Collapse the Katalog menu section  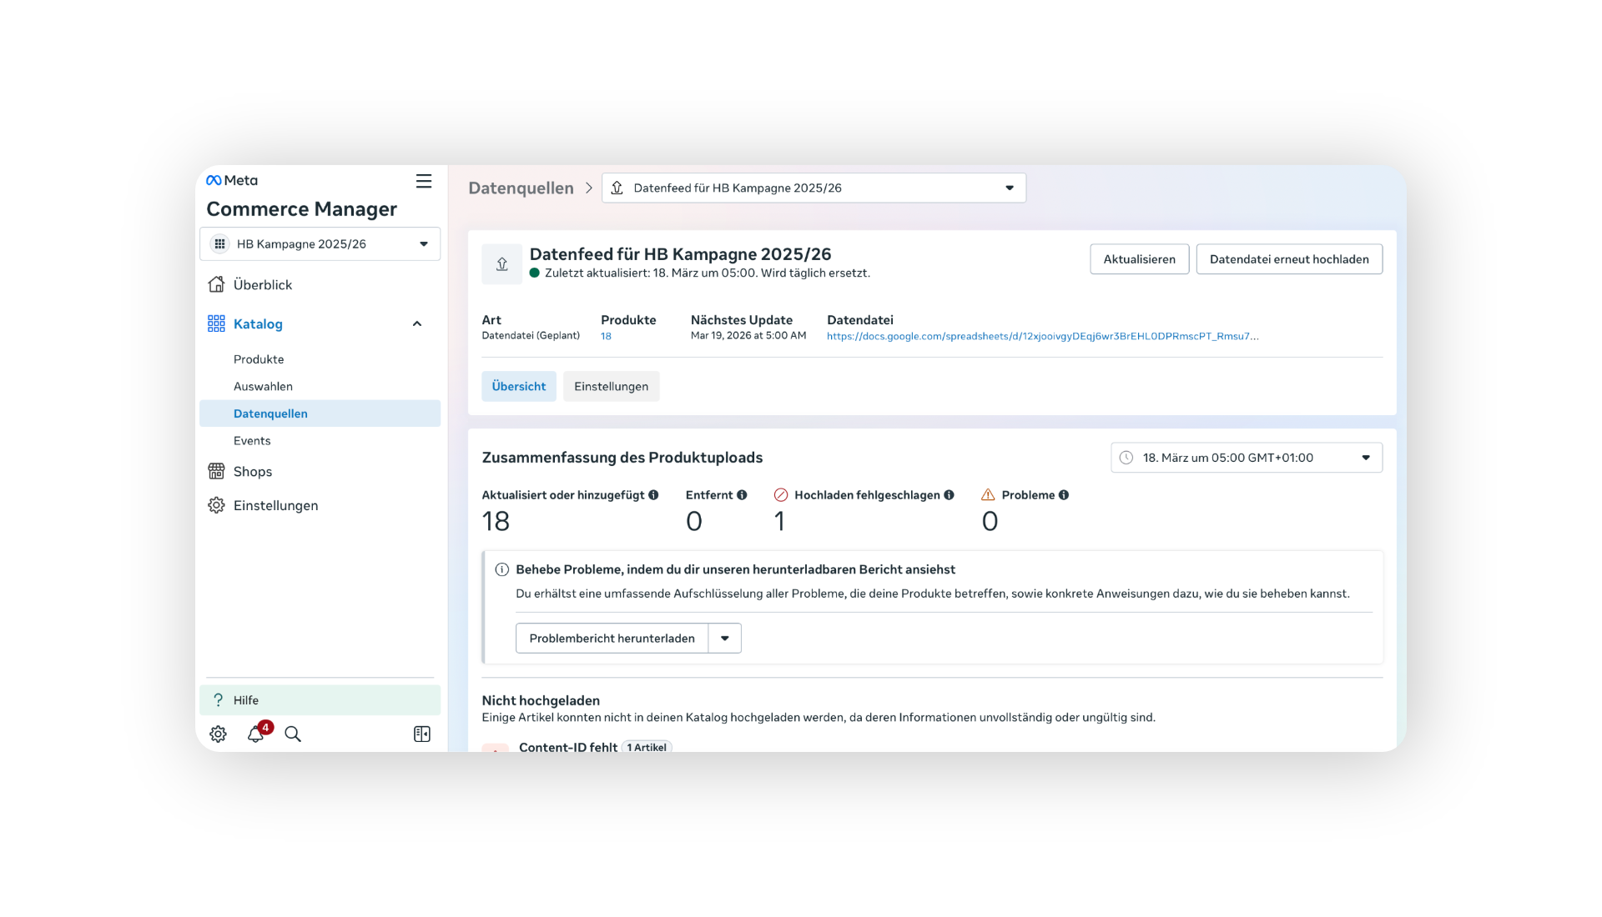click(417, 324)
